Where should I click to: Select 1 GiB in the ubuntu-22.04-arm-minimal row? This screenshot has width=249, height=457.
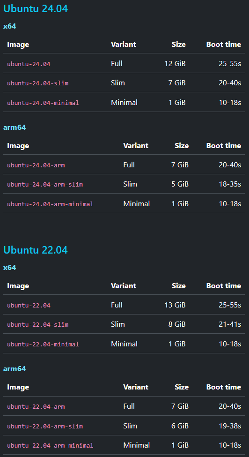pos(180,445)
